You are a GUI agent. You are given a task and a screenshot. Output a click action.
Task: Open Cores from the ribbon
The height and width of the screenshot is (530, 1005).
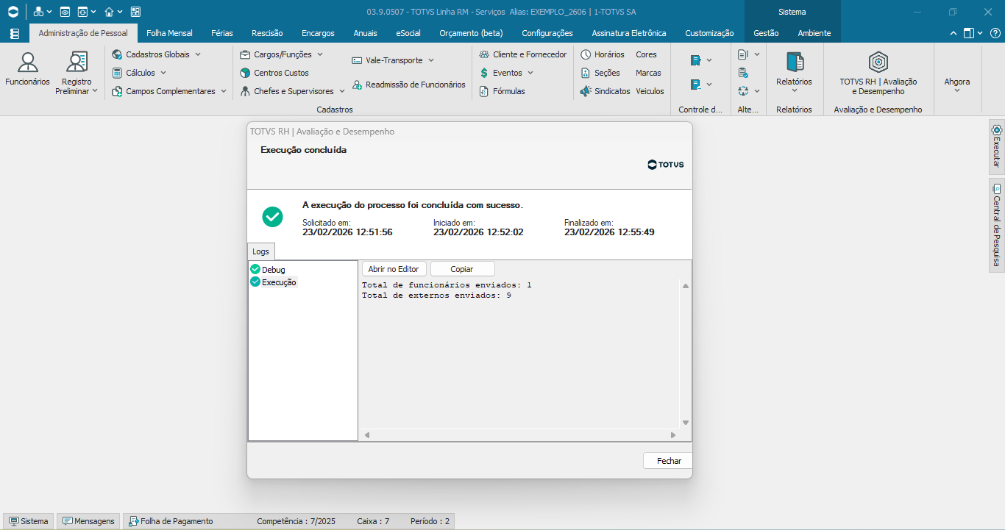pyautogui.click(x=646, y=54)
